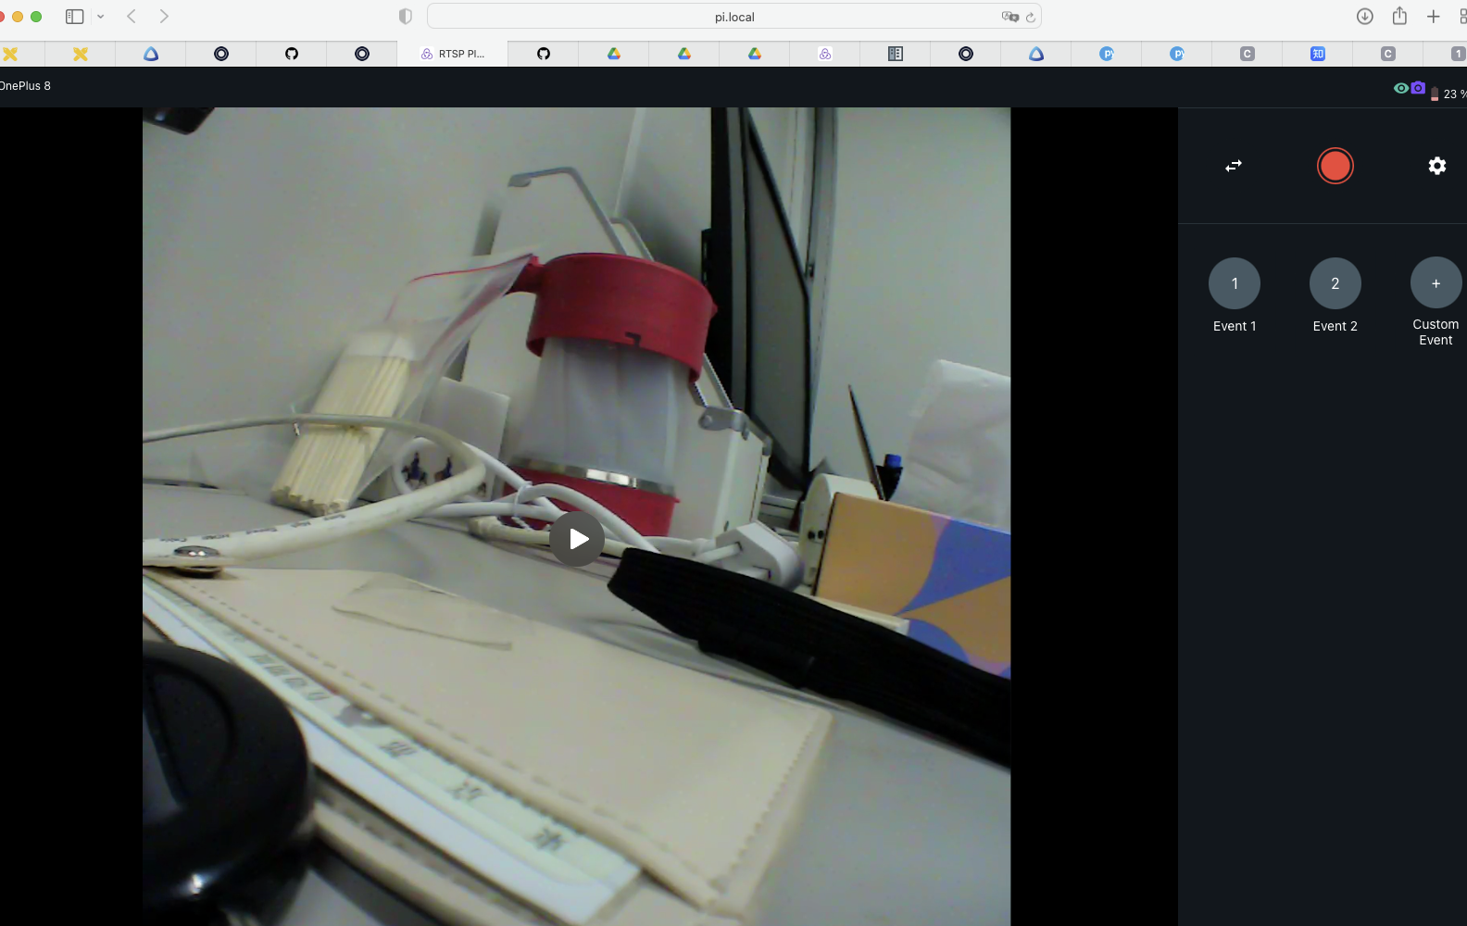Switch to the tab with the 知 icon
Screen dimensions: 1467x926
[x=1317, y=54]
